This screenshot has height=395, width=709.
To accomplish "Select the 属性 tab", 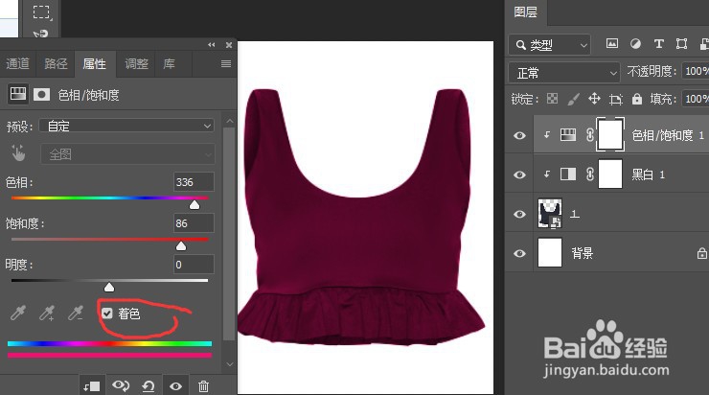I will tap(95, 64).
